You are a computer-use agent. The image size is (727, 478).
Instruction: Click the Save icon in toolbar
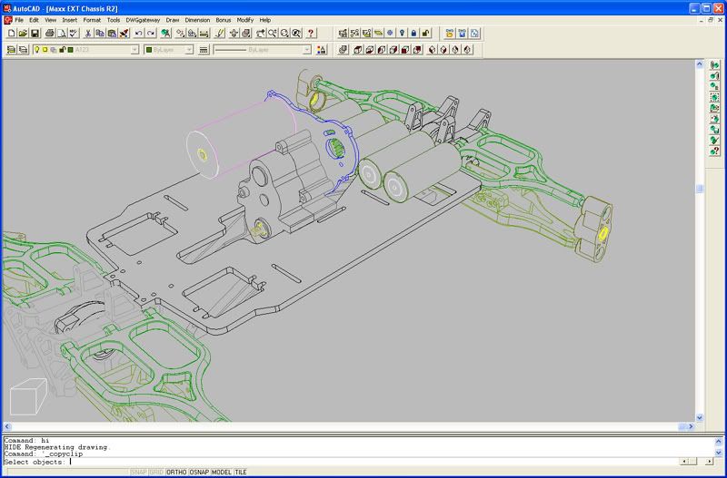tap(35, 34)
